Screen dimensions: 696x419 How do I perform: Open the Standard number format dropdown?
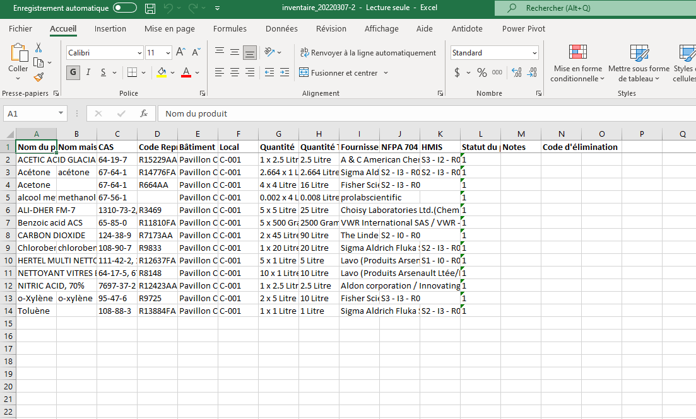click(x=534, y=53)
